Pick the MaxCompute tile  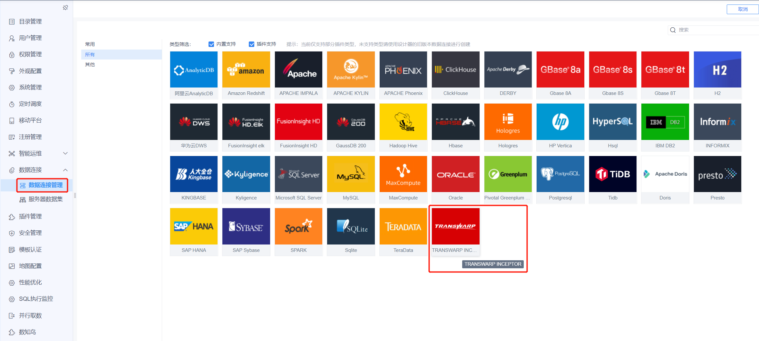(x=403, y=180)
